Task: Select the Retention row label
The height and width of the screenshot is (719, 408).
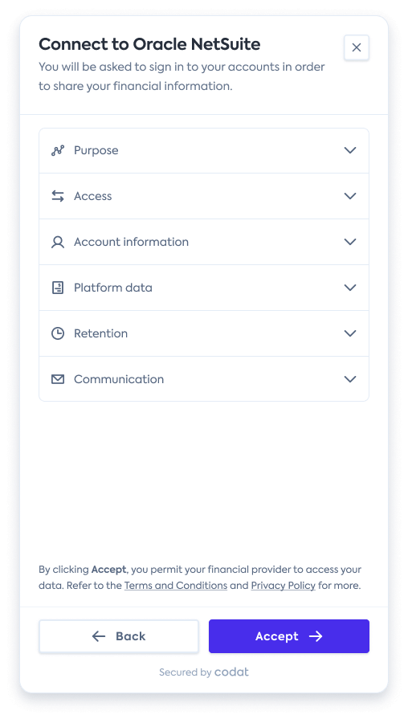Action: (x=101, y=333)
